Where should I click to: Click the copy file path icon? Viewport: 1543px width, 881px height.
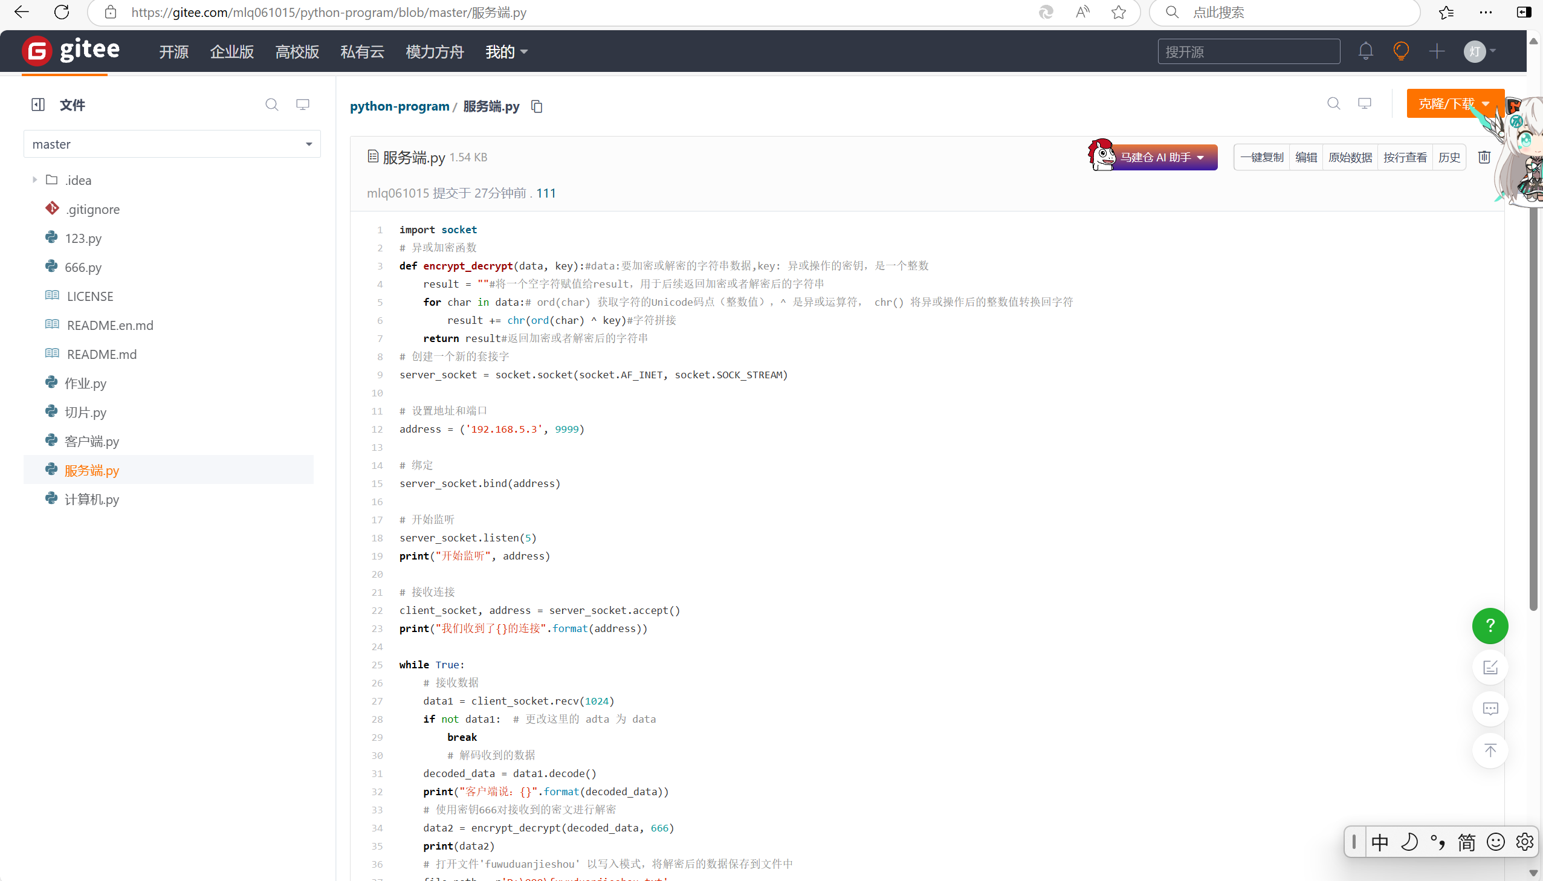(x=537, y=106)
